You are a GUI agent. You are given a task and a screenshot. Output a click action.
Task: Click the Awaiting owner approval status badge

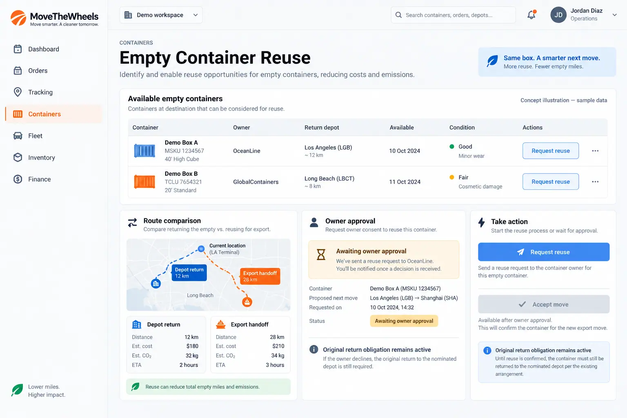click(404, 321)
